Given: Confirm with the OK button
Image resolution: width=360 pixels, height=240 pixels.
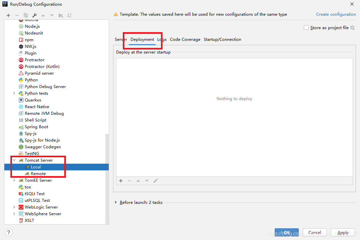Looking at the screenshot, I should pyautogui.click(x=286, y=232).
